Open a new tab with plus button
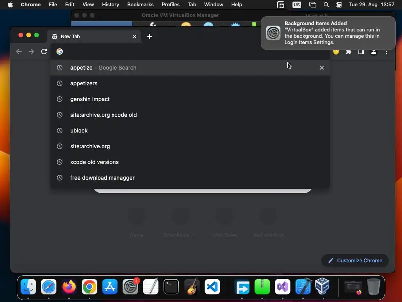This screenshot has width=402, height=302. coord(150,37)
